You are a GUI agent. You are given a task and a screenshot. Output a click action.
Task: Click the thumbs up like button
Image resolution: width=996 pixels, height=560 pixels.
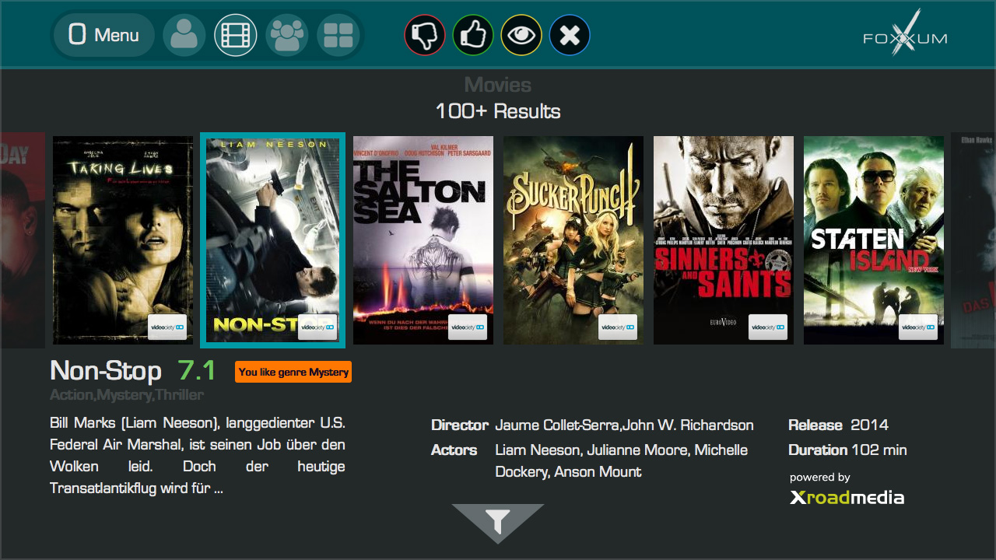(x=473, y=35)
